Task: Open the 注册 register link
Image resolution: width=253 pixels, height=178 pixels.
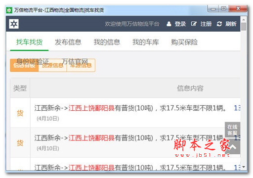Action: pyautogui.click(x=206, y=24)
